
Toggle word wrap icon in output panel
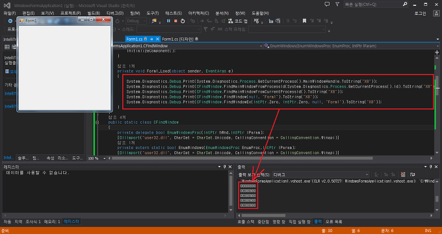tap(412, 174)
